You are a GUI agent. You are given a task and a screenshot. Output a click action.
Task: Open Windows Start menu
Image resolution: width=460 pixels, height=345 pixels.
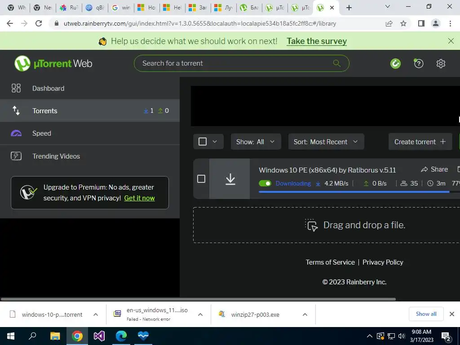(x=11, y=336)
